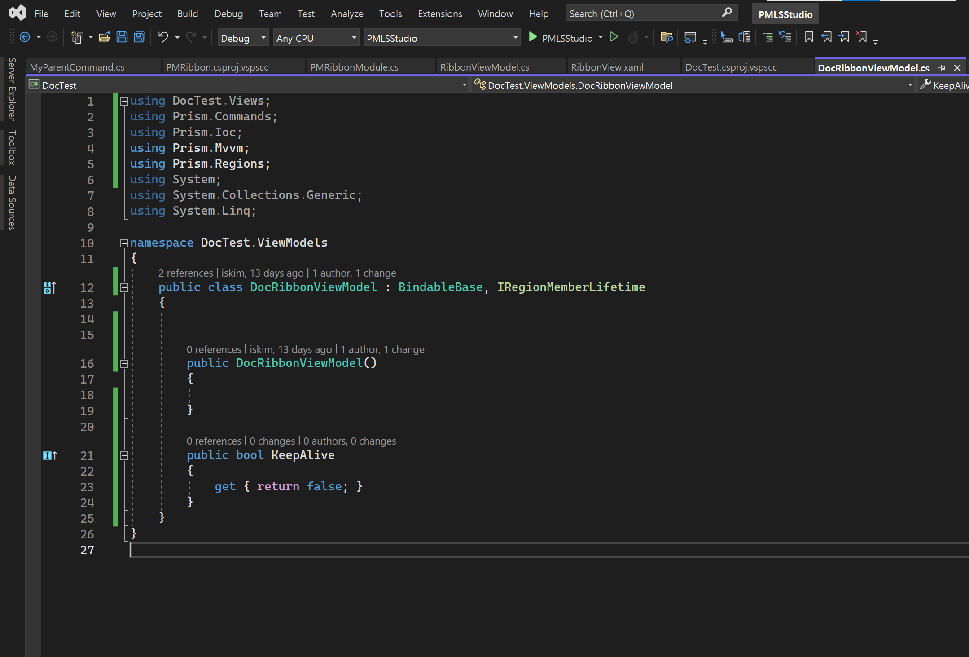The image size is (969, 657).
Task: Click the Undo arrow icon
Action: (x=163, y=37)
